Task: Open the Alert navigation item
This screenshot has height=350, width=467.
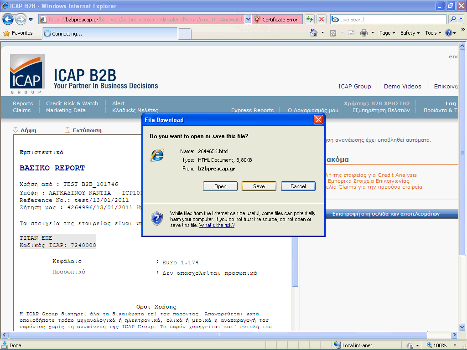Action: click(118, 103)
